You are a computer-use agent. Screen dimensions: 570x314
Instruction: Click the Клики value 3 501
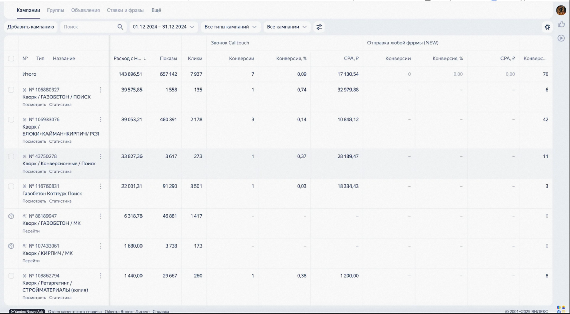[x=196, y=186]
